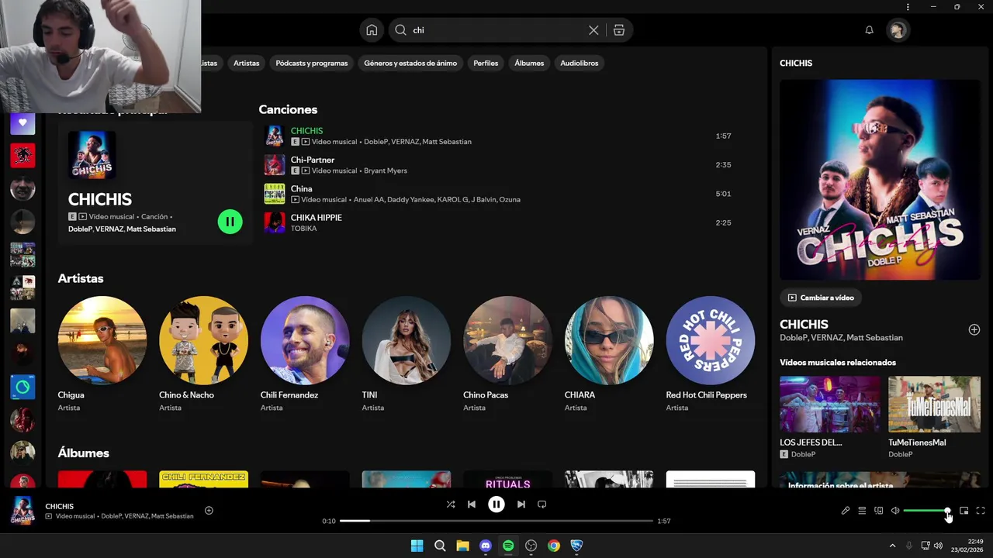Open the red album tile in sidebar
This screenshot has height=558, width=993.
point(22,155)
